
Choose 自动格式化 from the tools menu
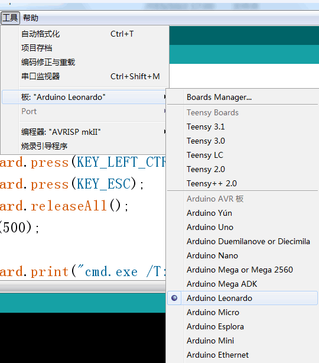(x=84, y=34)
